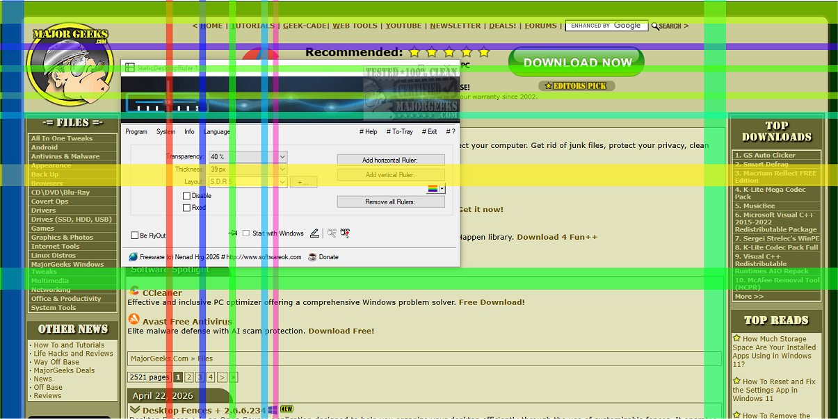Click the next page '>' button
Viewport: 838px width, 419px height.
[x=222, y=377]
